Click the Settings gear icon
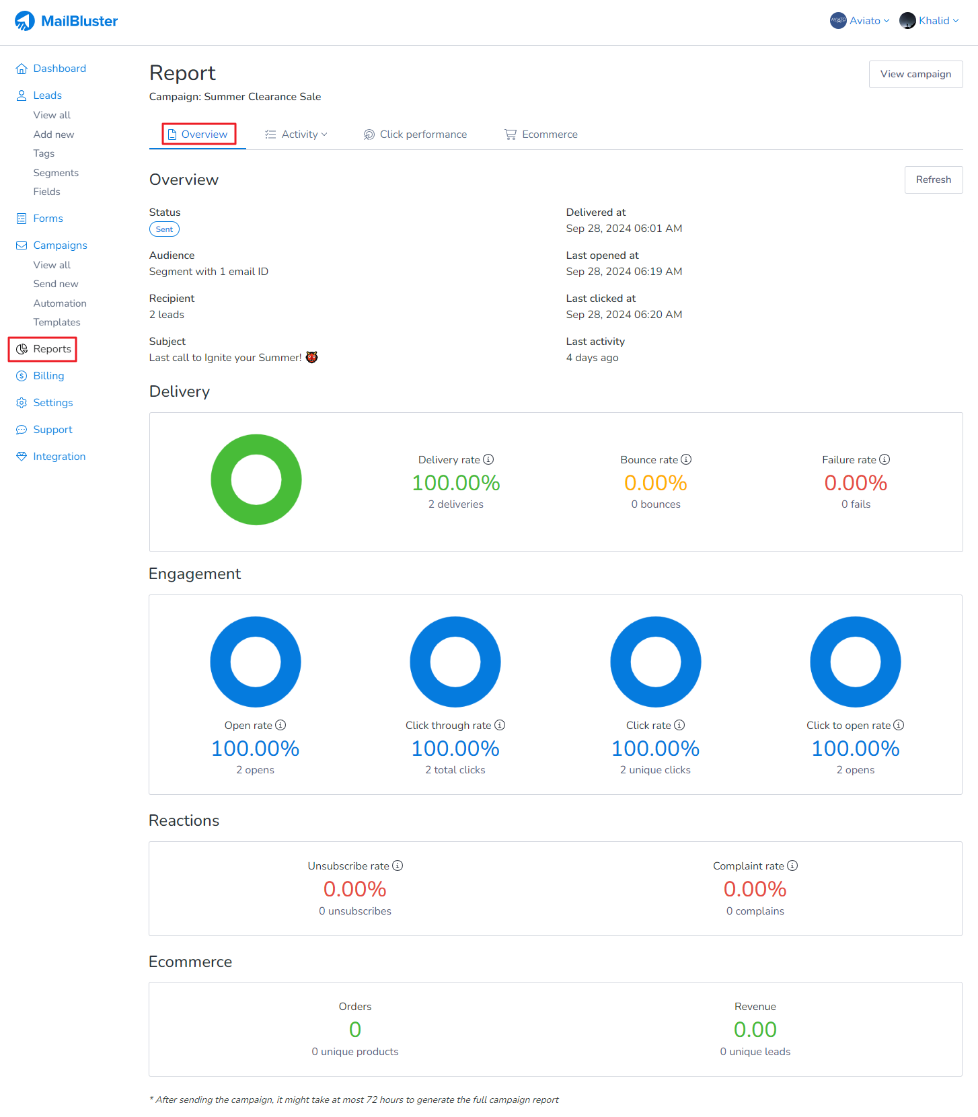978x1117 pixels. click(22, 403)
